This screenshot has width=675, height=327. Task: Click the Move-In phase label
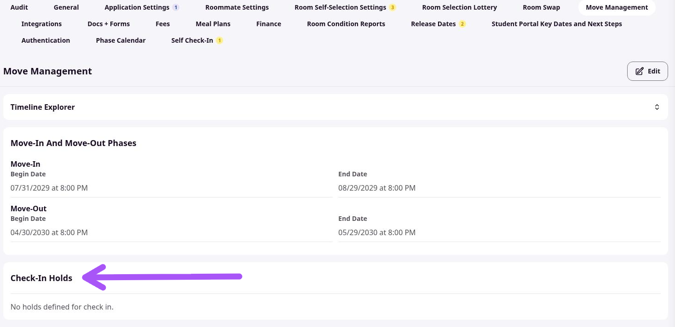pos(26,164)
